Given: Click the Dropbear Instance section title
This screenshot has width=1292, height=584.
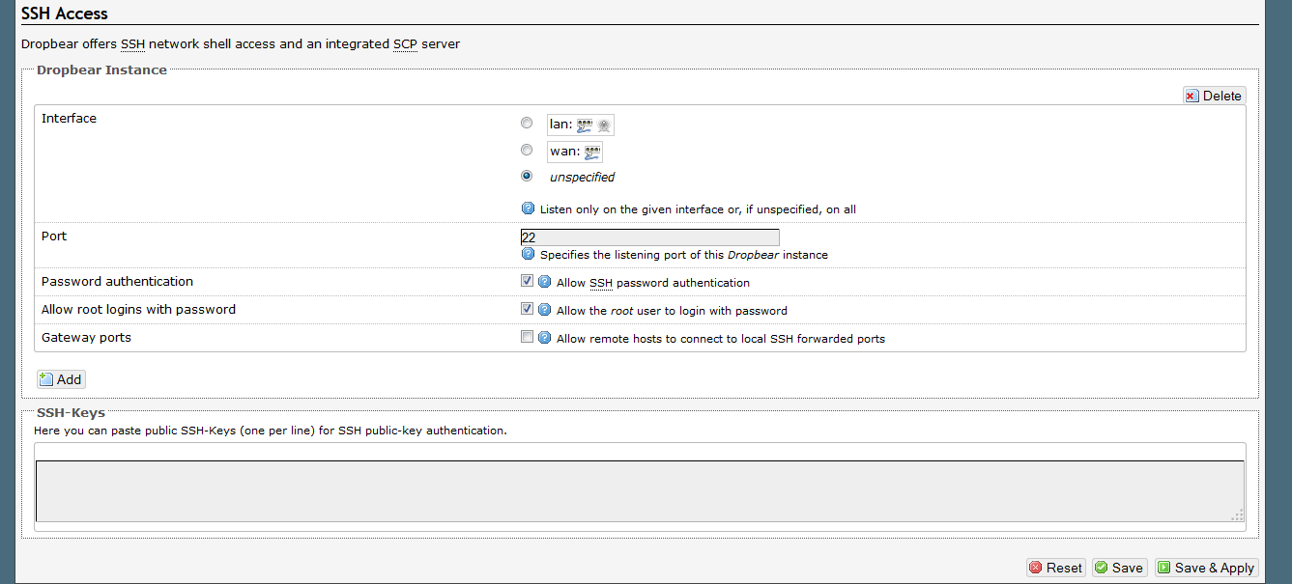Looking at the screenshot, I should tap(101, 70).
